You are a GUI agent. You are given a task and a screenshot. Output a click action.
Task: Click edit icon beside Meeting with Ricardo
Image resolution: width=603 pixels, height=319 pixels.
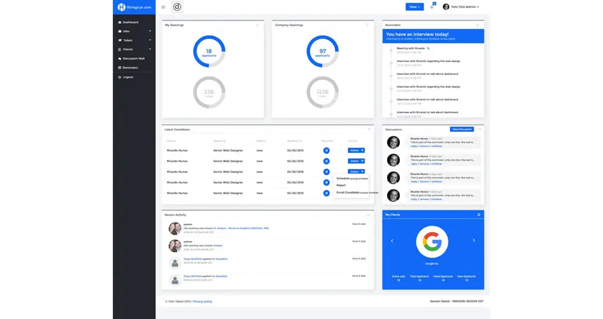pyautogui.click(x=428, y=48)
